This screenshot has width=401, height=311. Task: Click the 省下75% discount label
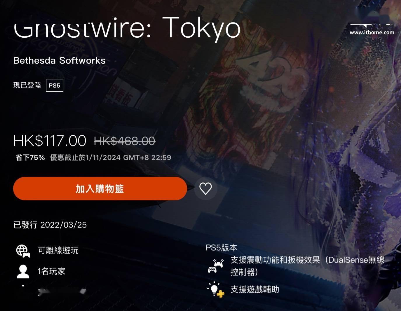pos(30,158)
